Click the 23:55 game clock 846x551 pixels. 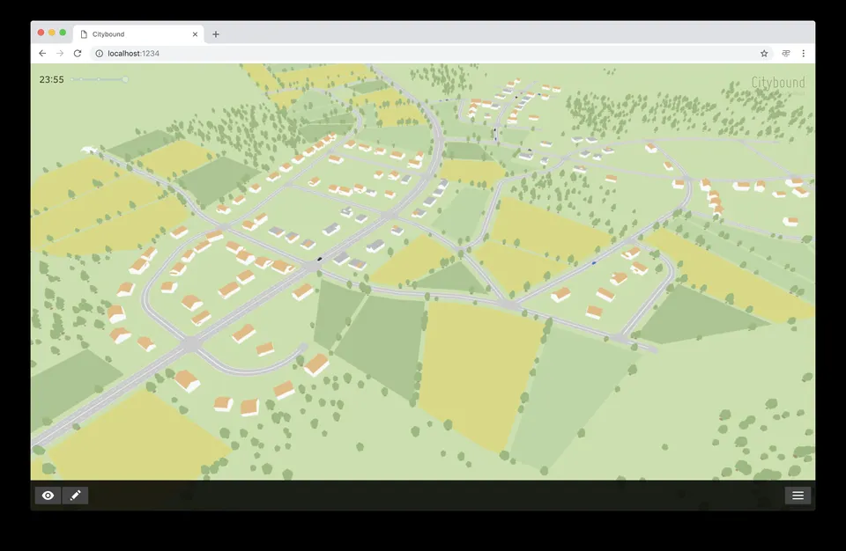[52, 80]
